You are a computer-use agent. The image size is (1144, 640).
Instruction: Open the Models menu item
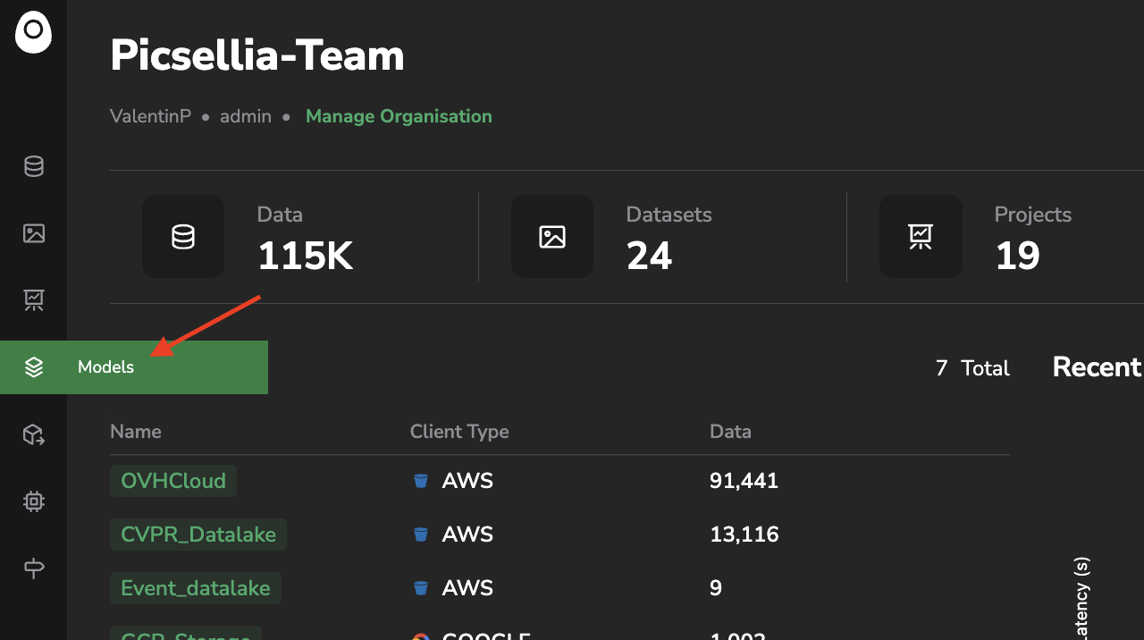134,367
